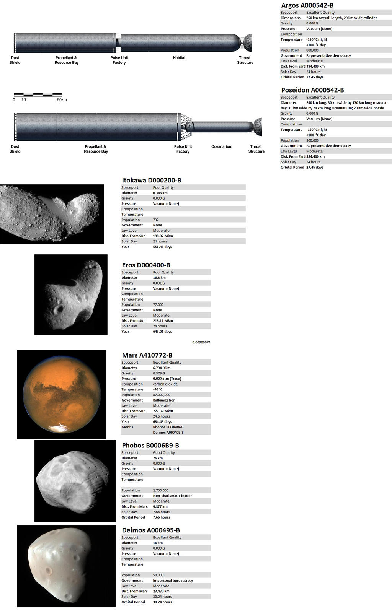
Task: Click Mars gravity '0.379 G' cell
Action: tap(159, 373)
